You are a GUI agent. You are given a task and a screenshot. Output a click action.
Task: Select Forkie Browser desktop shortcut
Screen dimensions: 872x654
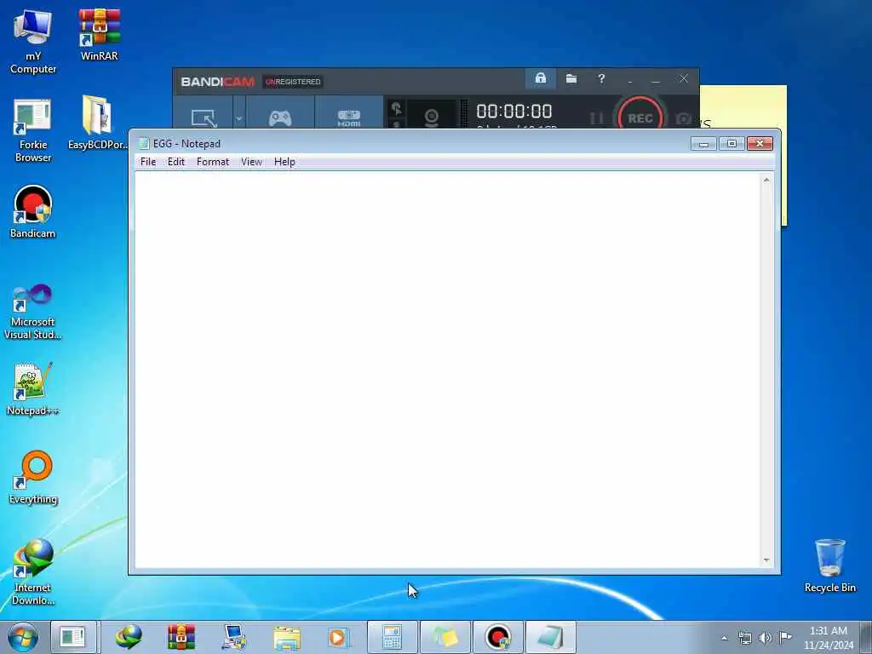click(33, 130)
